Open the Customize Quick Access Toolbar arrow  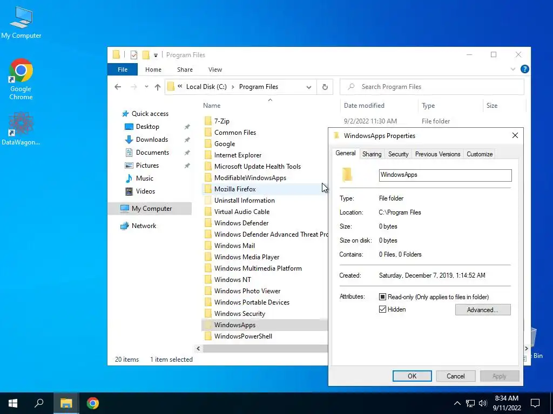pos(156,56)
